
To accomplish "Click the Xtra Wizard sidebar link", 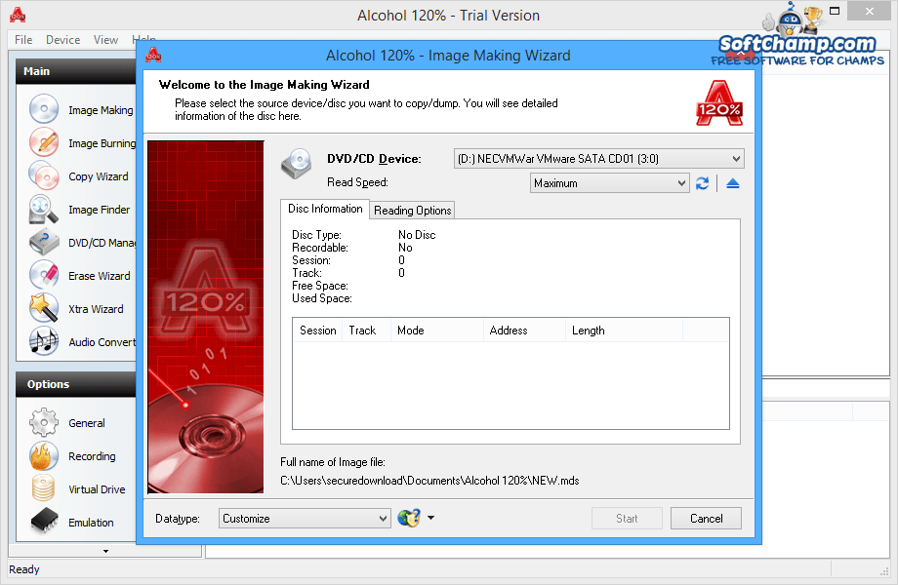I will coord(96,309).
